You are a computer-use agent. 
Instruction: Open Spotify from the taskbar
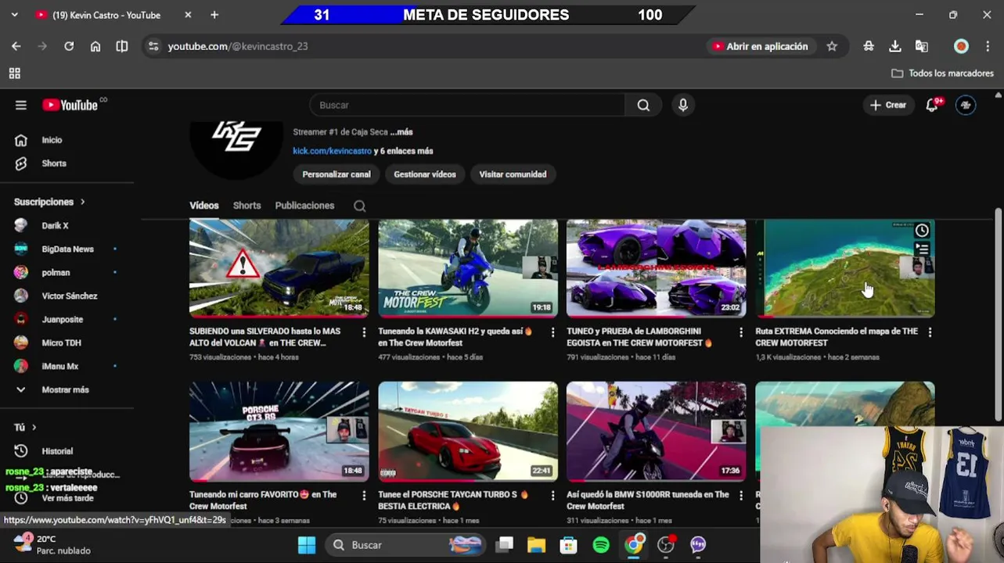601,545
